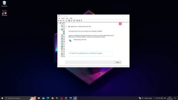Launch Google Chrome from the taskbar

(x=53, y=98)
